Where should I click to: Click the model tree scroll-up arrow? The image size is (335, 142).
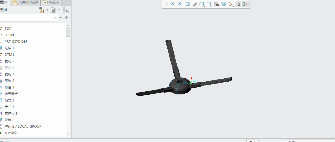(x=68, y=25)
